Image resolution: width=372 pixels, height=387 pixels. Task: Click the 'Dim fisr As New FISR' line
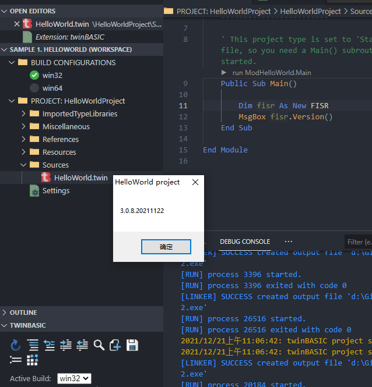click(x=283, y=106)
